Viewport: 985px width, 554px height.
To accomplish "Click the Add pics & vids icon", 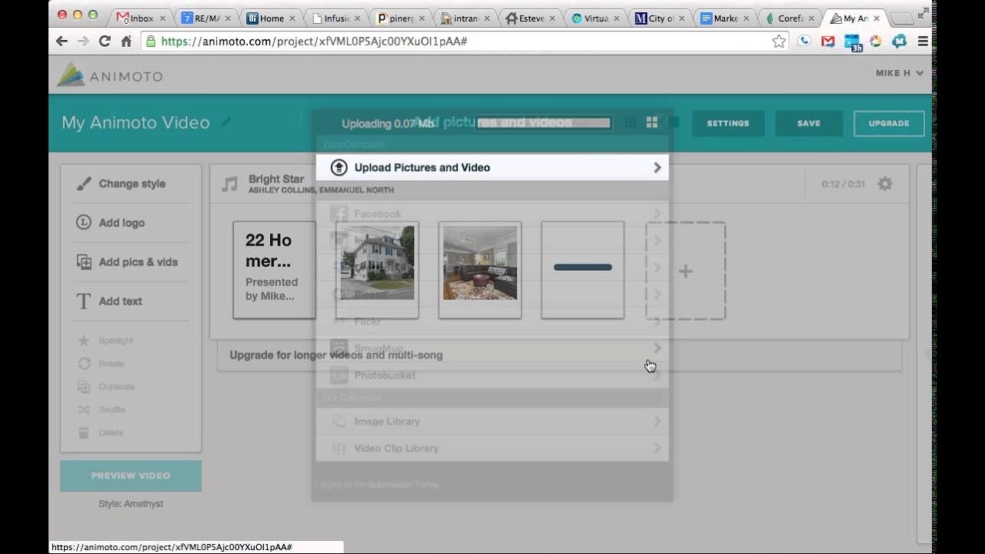I will coord(84,262).
